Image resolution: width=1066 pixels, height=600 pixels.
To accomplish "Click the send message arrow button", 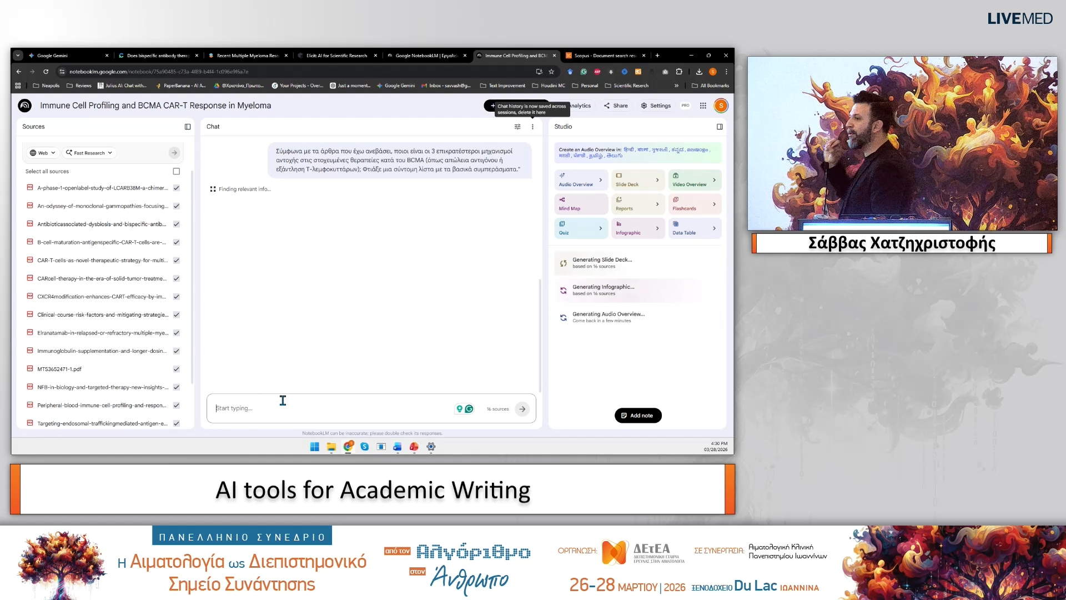I will coord(522,409).
